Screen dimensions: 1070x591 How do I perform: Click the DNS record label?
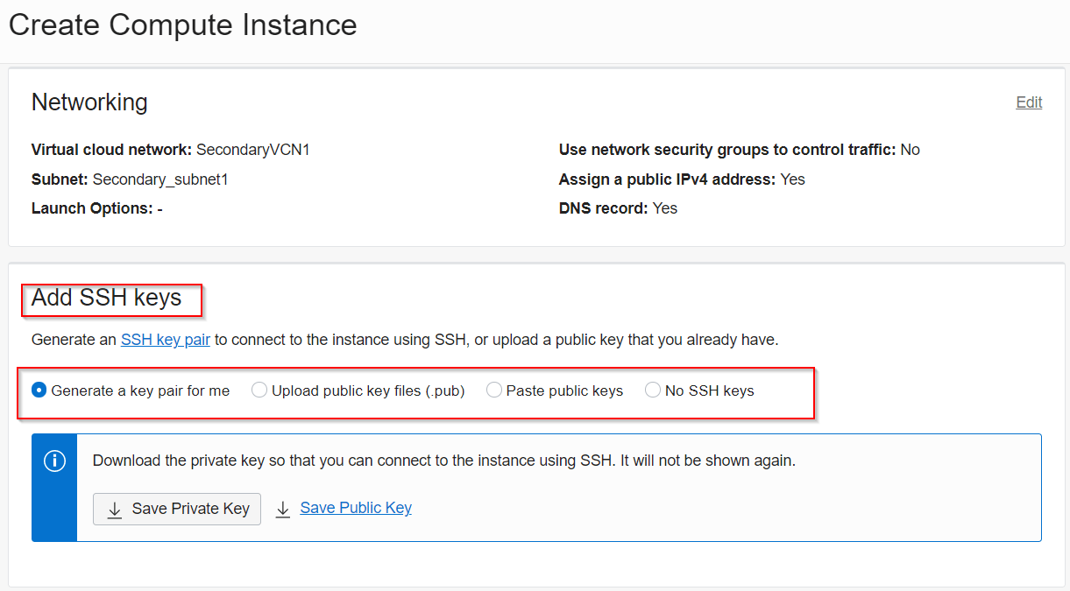(x=603, y=208)
